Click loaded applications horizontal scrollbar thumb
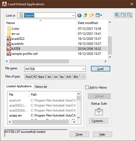 click(40, 122)
